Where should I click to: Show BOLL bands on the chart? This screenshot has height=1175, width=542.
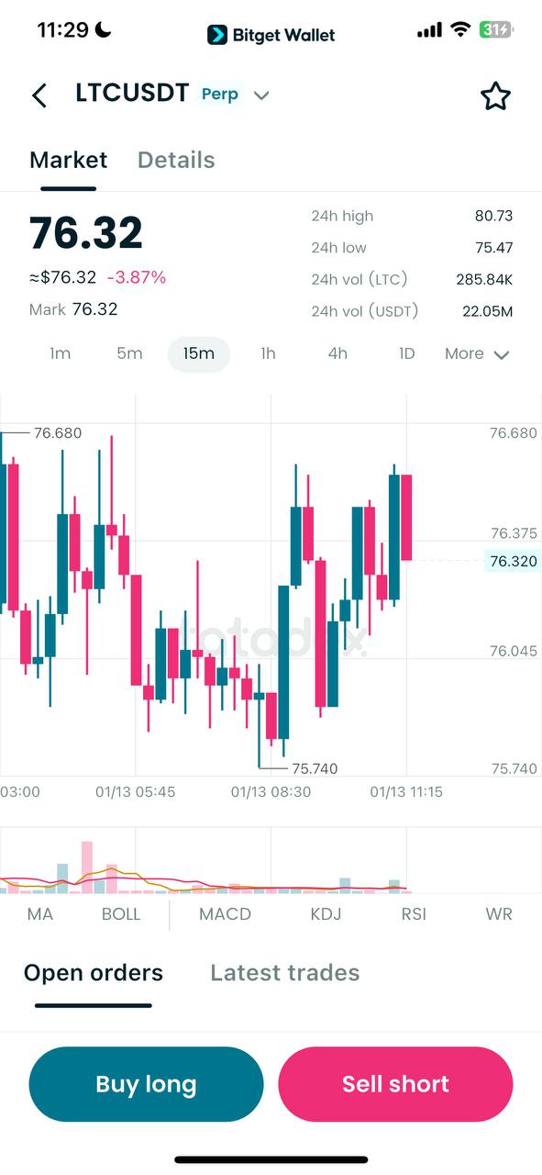pyautogui.click(x=120, y=914)
